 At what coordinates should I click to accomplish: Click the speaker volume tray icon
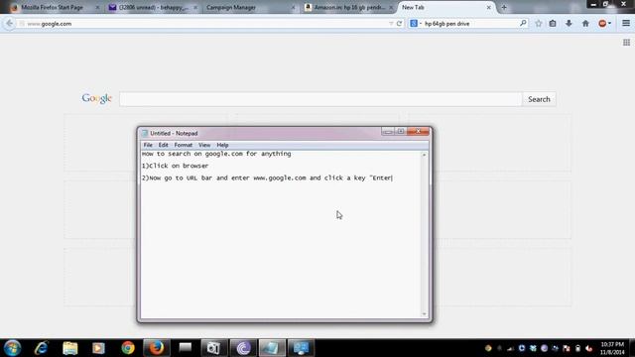pyautogui.click(x=588, y=348)
